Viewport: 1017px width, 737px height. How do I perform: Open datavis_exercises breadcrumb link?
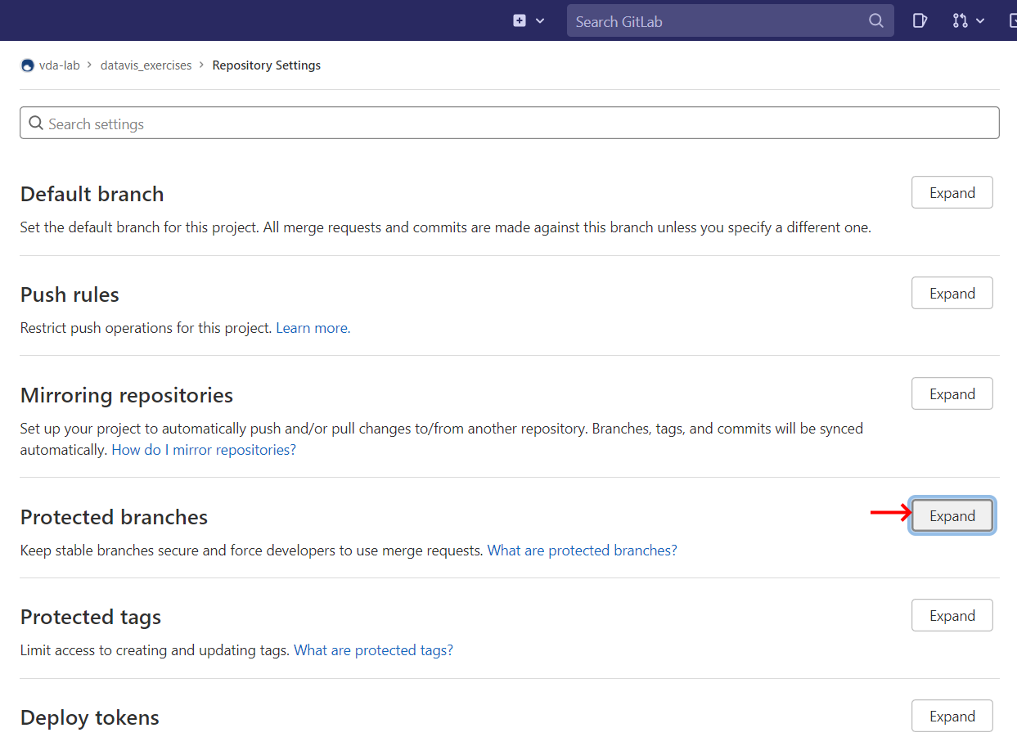146,65
